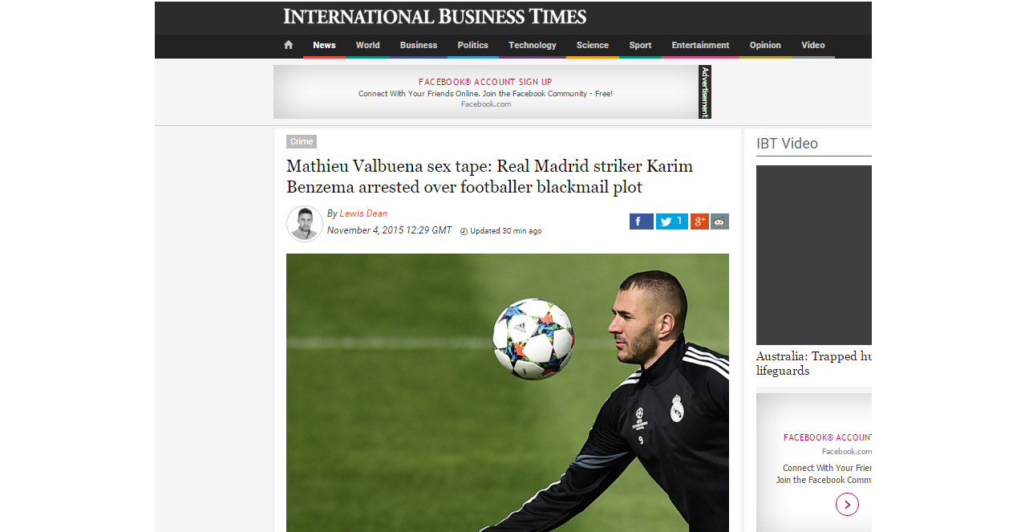Open the Sport section
This screenshot has height=532, width=1033.
click(x=640, y=45)
